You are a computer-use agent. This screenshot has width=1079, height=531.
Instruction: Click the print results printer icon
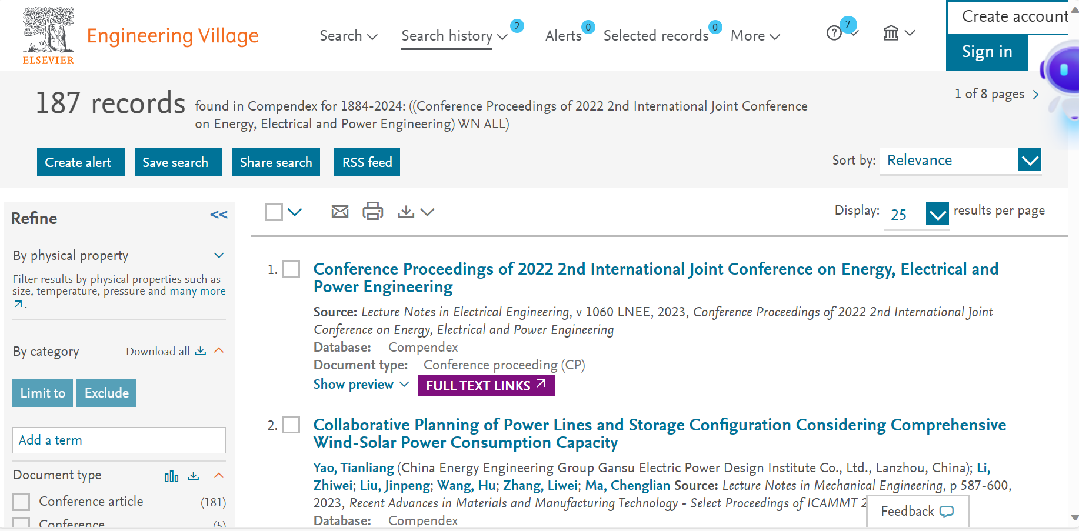[372, 211]
